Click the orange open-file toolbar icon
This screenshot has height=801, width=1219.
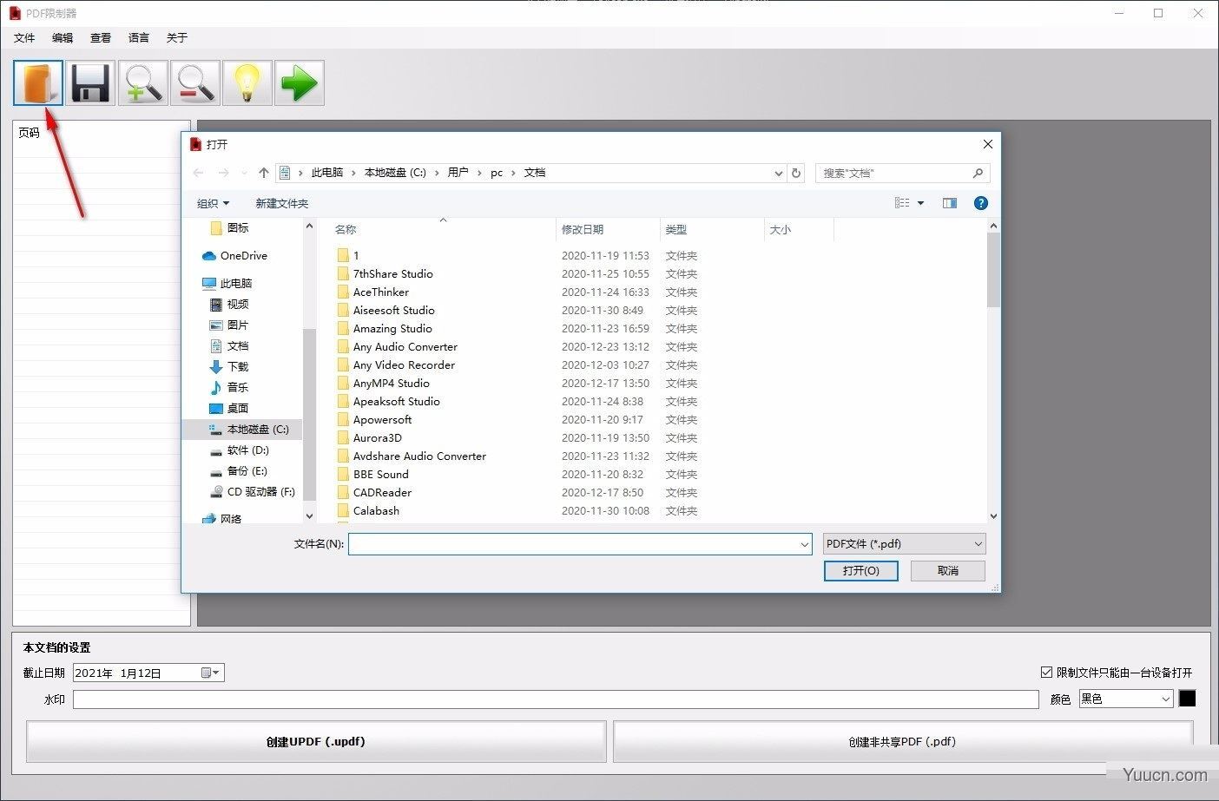[x=38, y=82]
